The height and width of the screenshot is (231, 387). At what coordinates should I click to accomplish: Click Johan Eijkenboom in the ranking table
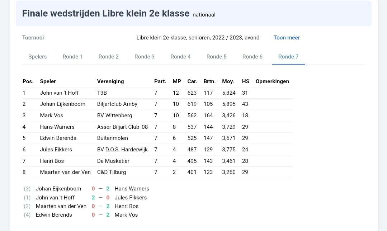click(x=62, y=104)
